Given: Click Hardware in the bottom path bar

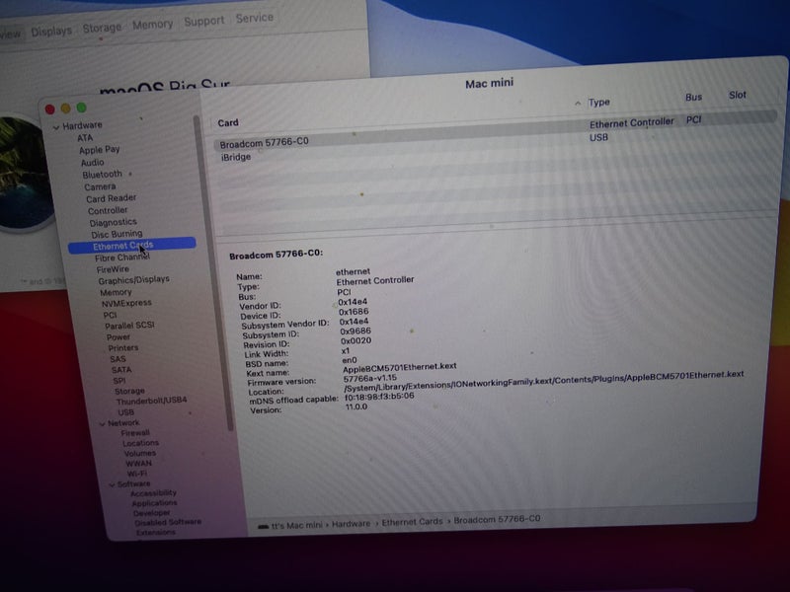Looking at the screenshot, I should click(x=351, y=524).
